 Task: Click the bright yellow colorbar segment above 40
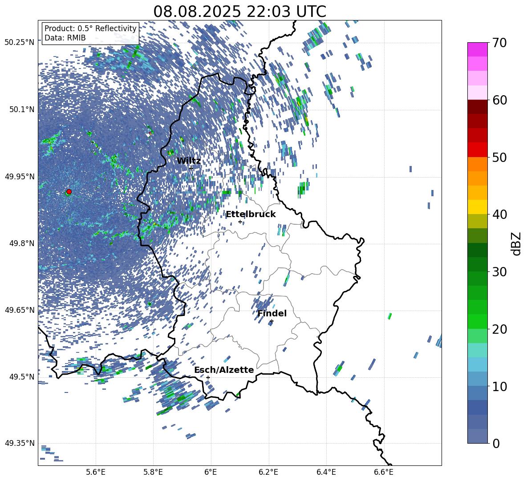478,207
